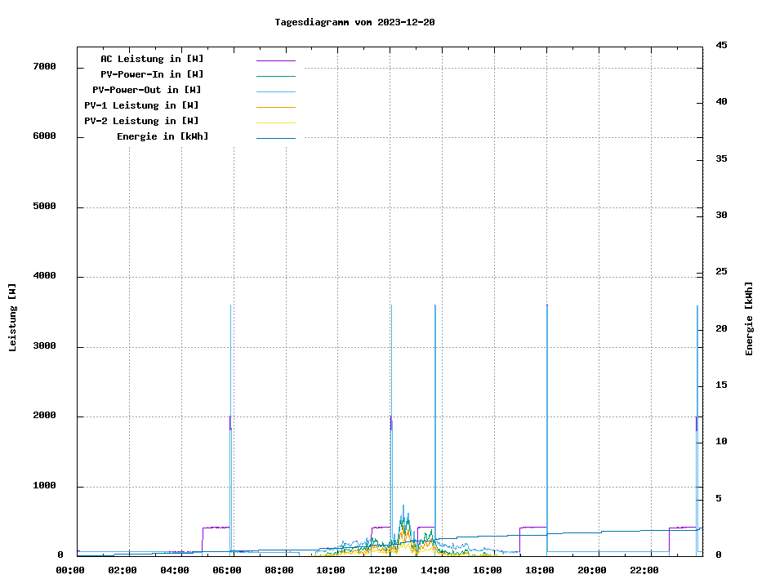Viewport: 784px width, 588px height.
Task: Click the 3000 tick label on left axis
Action: pyautogui.click(x=44, y=347)
